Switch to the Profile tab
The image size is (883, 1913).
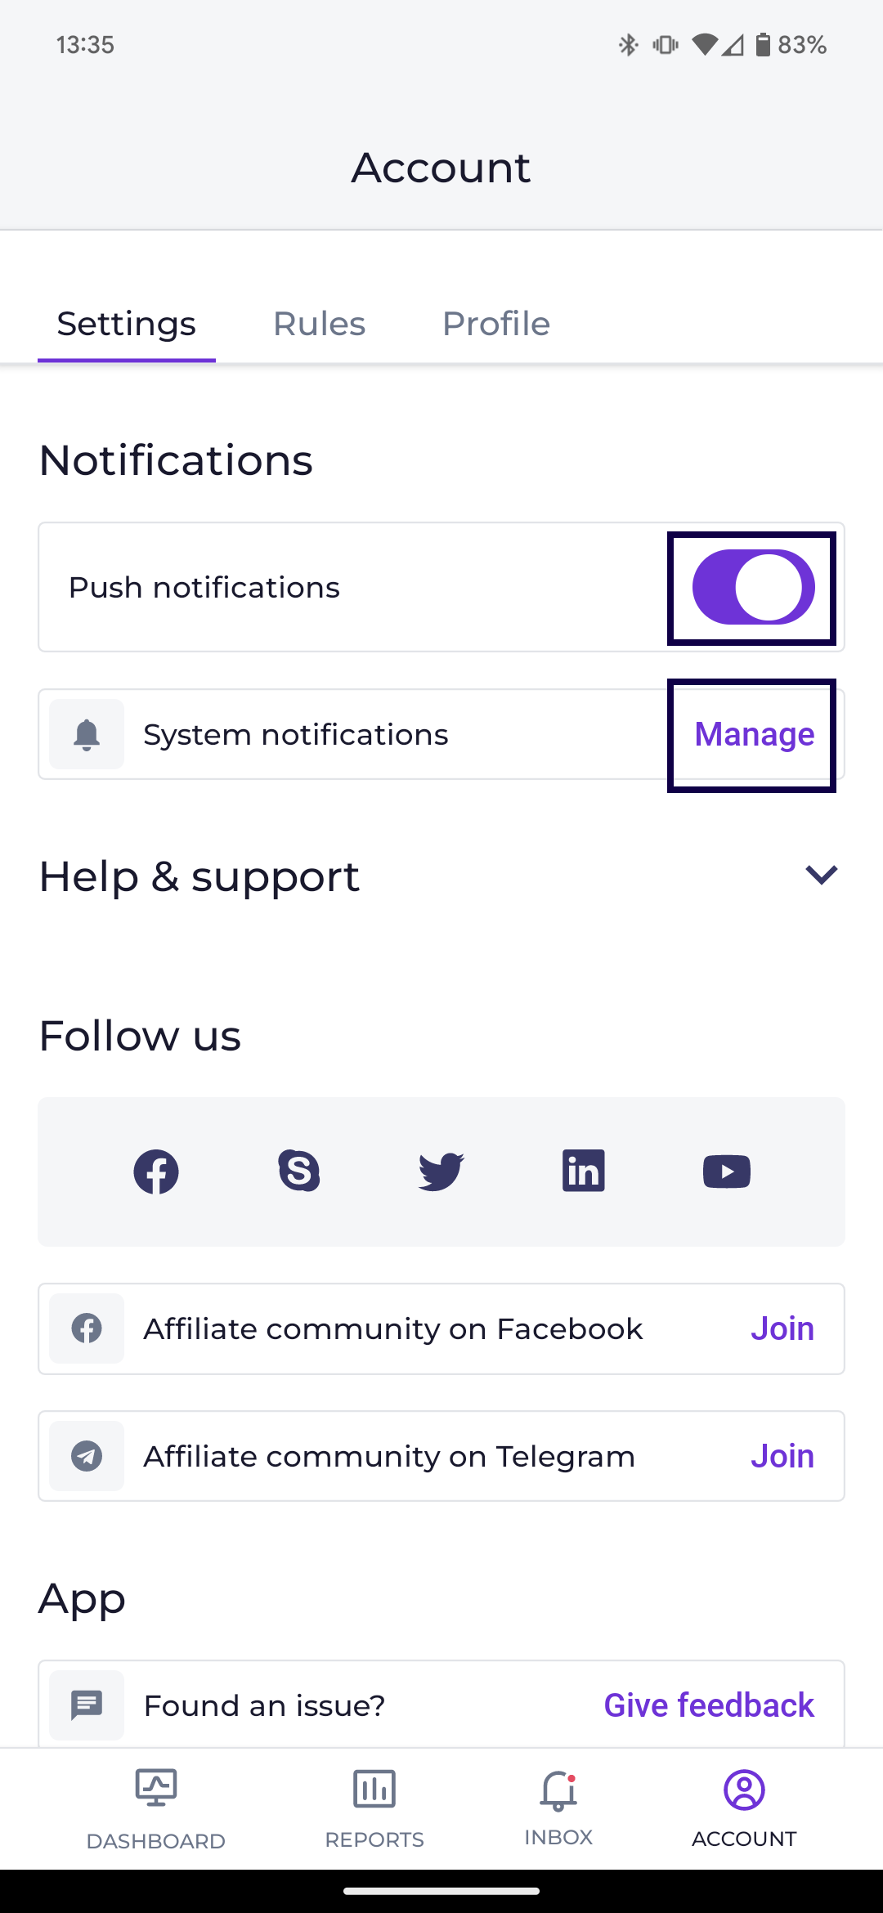pyautogui.click(x=495, y=325)
